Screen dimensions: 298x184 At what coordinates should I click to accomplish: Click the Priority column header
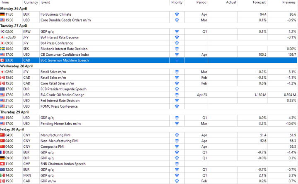point(177,2)
